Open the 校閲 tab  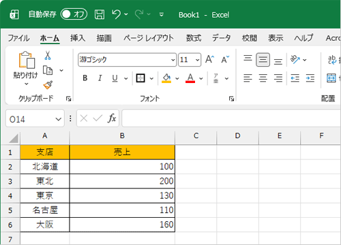point(250,38)
